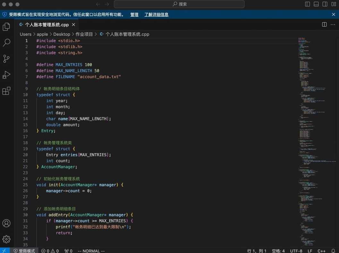Open the Source Control view

(x=6, y=59)
